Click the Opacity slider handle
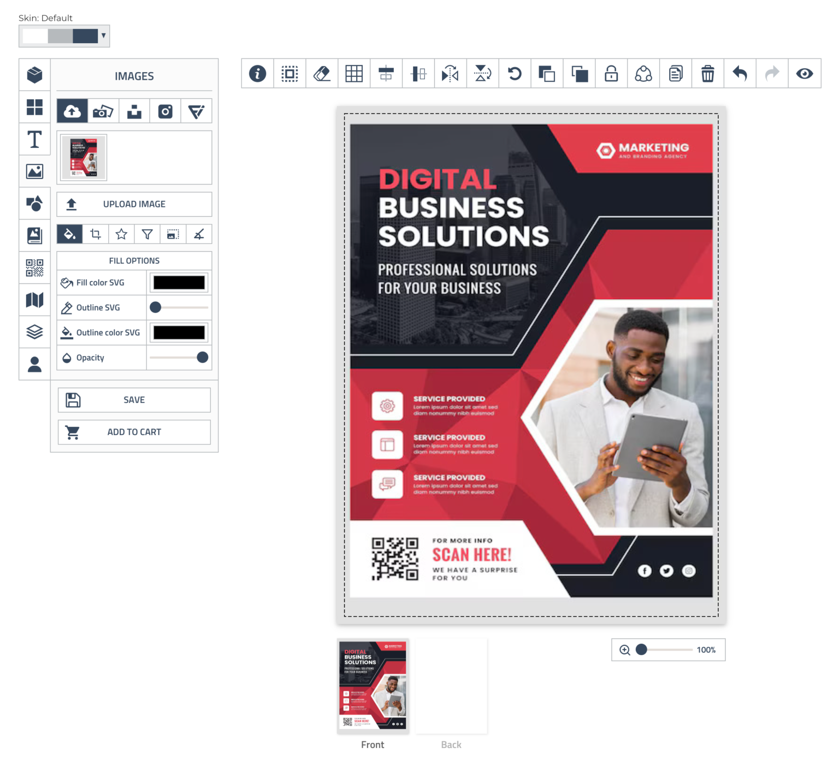This screenshot has height=783, width=839. pos(202,358)
